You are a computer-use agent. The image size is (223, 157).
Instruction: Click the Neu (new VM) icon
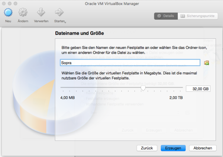(9, 13)
